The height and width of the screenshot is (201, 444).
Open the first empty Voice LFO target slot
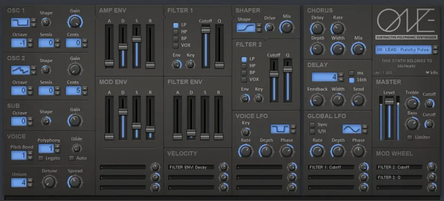tap(259, 167)
